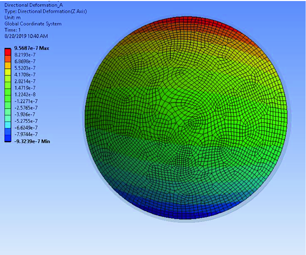Click the '8/20/2019 10:40 AM' timestamp
Viewport: 306px width, 255px height.
[x=26, y=36]
